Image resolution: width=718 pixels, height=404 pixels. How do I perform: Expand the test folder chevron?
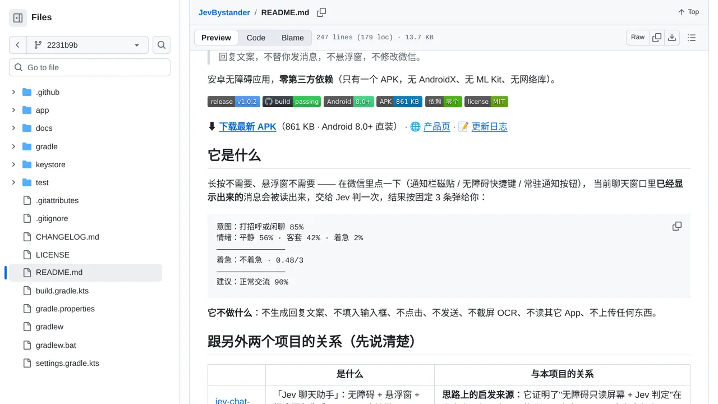(13, 182)
